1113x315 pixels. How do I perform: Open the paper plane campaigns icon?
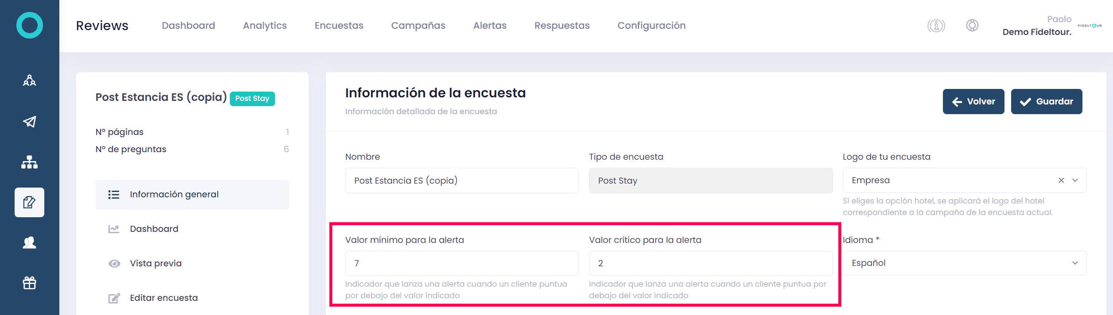point(30,122)
